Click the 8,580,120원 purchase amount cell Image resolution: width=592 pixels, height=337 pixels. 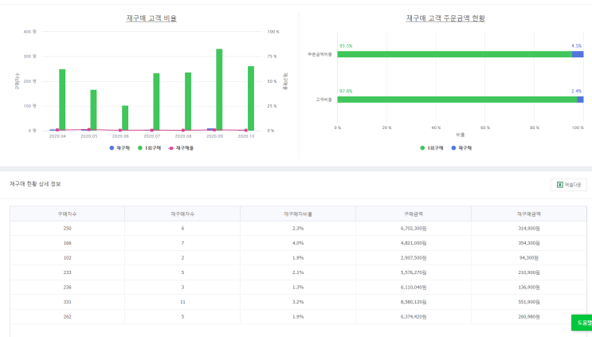point(414,302)
